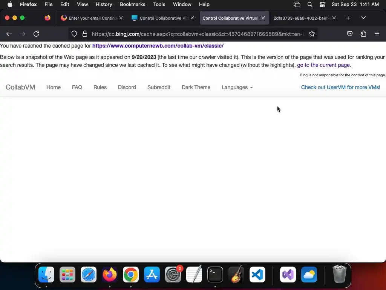This screenshot has height=290, width=386.
Task: Open the Home nav link
Action: coord(54,87)
